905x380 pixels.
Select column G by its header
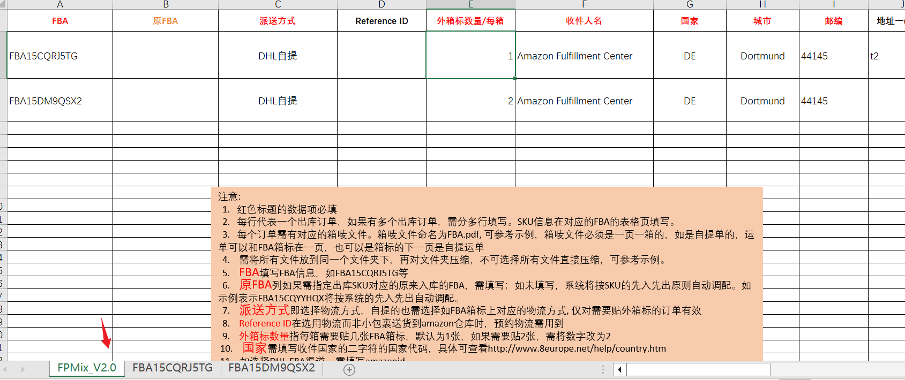(690, 4)
